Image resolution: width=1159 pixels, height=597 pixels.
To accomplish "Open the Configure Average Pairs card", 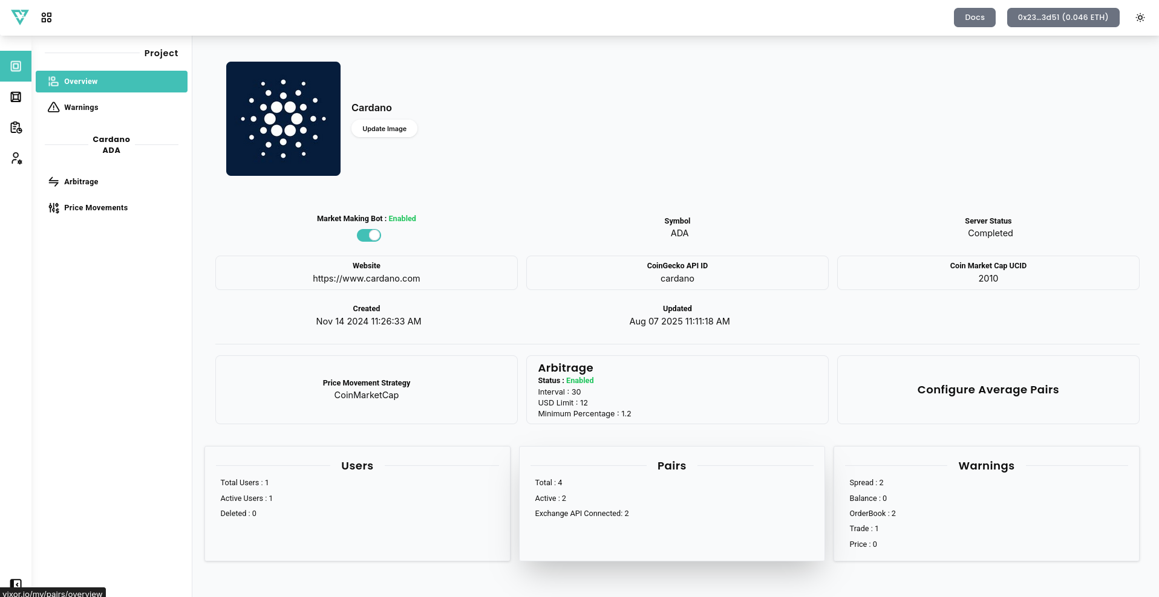I will [x=987, y=390].
